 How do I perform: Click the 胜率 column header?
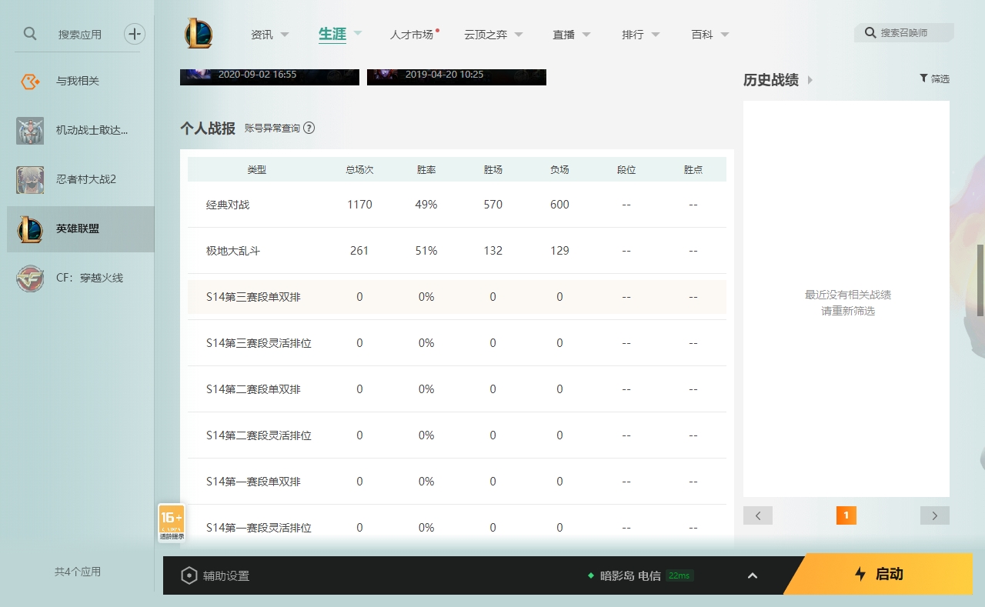click(426, 169)
